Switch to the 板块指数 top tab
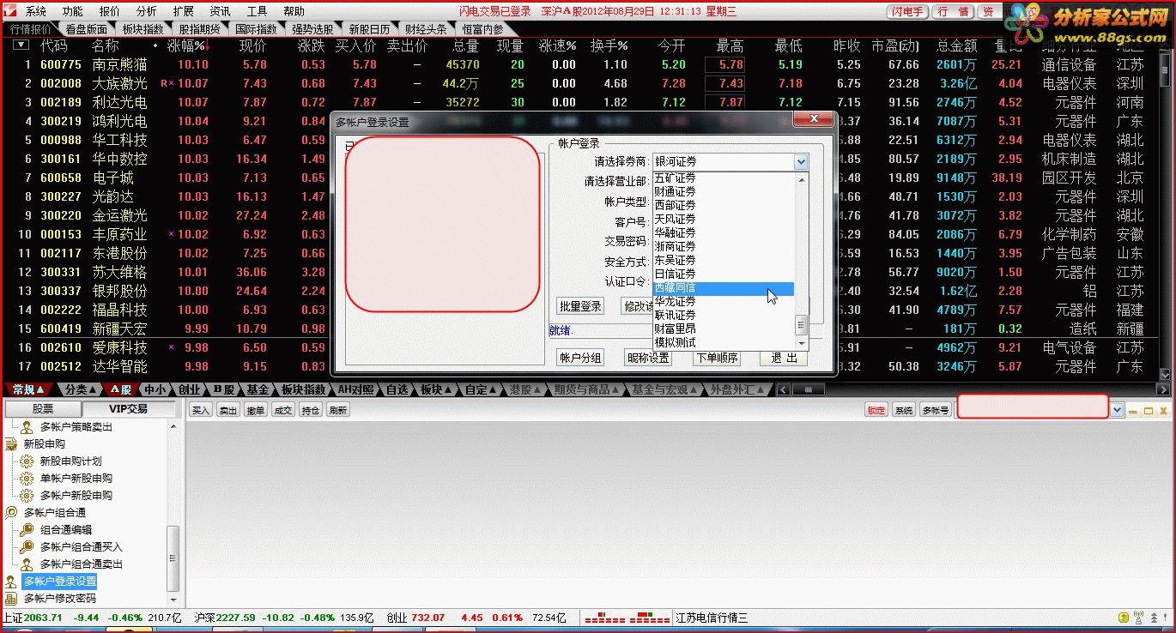This screenshot has height=633, width=1176. click(142, 29)
